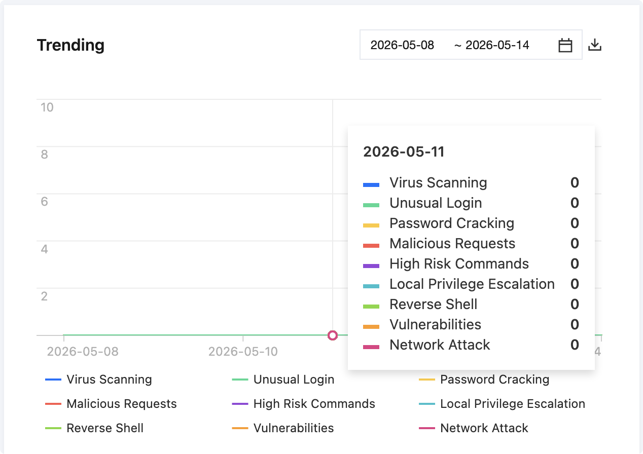Hide Local Privilege Escalation legend series

(x=502, y=404)
